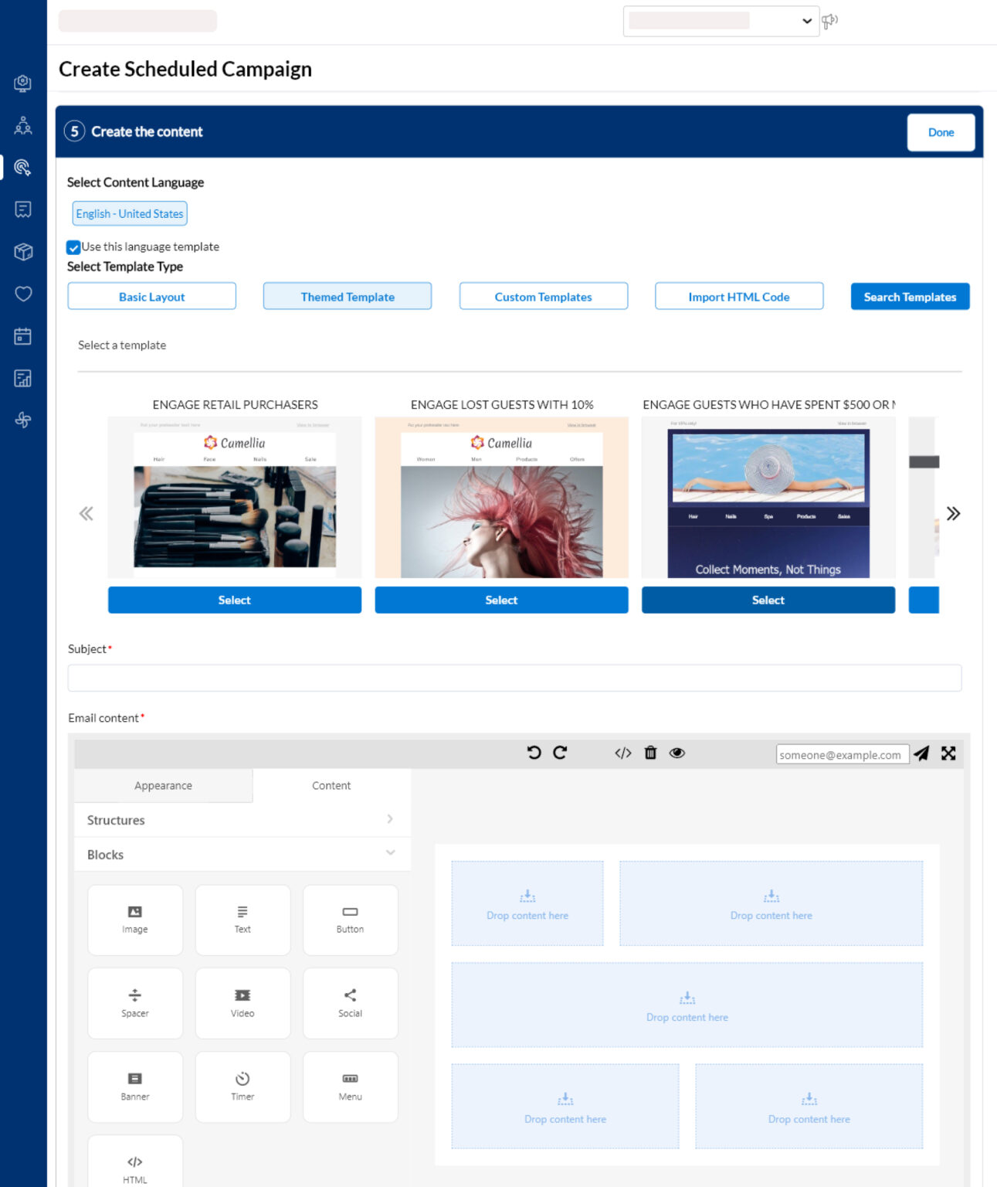The image size is (997, 1187).
Task: Select the Timer block in the editor
Action: [x=242, y=1086]
